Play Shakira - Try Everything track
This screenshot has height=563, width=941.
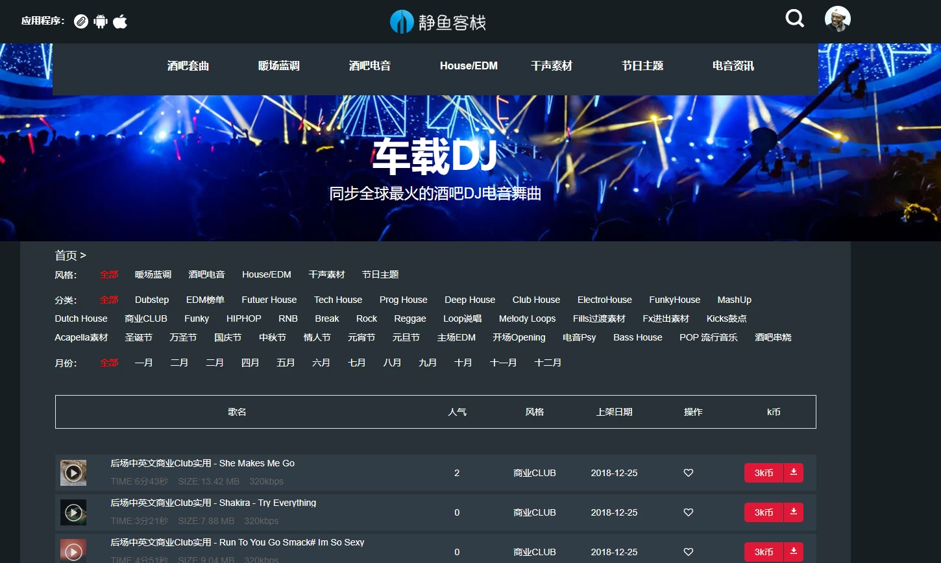pos(73,512)
